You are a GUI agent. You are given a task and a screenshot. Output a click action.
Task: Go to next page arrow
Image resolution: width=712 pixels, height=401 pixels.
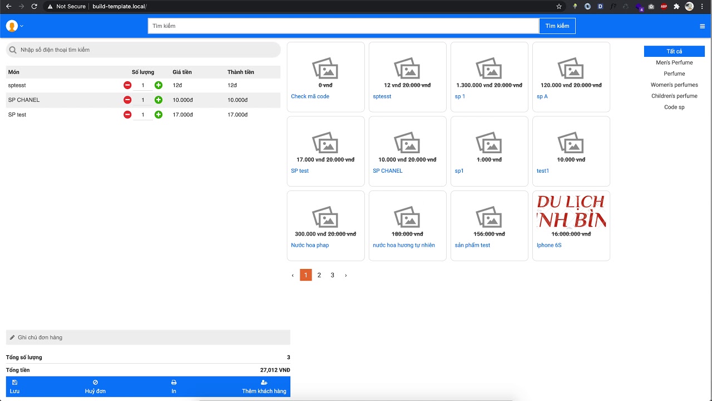346,275
